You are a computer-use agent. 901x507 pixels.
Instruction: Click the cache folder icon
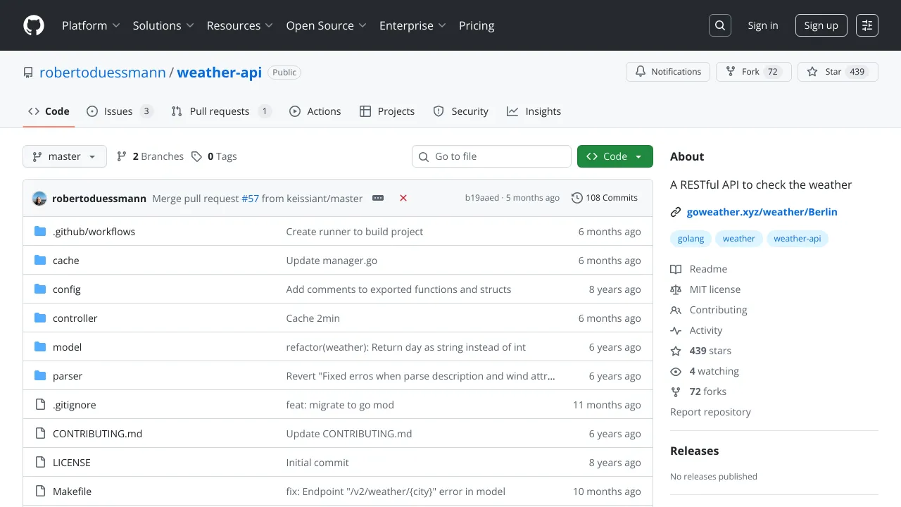[x=40, y=261]
